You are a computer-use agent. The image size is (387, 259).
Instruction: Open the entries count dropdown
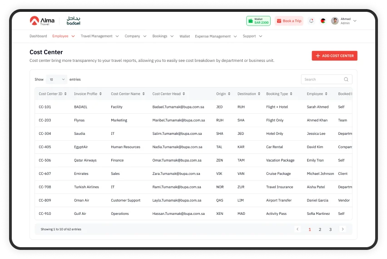(56, 79)
